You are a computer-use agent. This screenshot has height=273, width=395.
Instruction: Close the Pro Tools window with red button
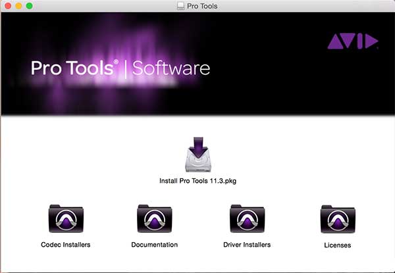[x=8, y=5]
